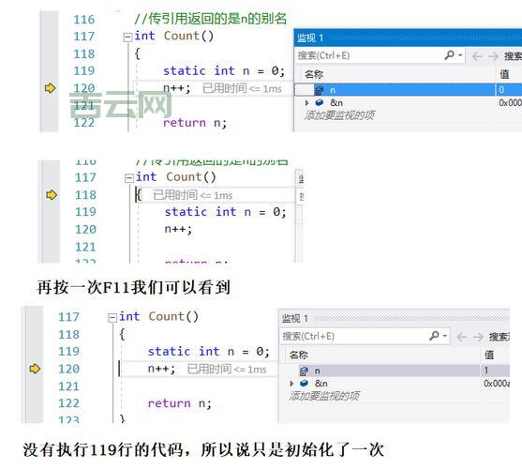Click 已用时间 <= 1ms after n++ in pane showing line 123
The width and height of the screenshot is (522, 469).
pos(227,370)
